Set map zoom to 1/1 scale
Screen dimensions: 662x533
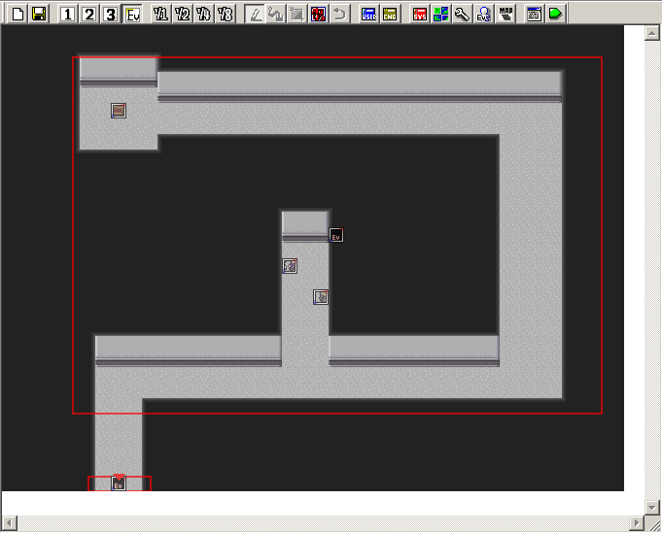pos(161,14)
